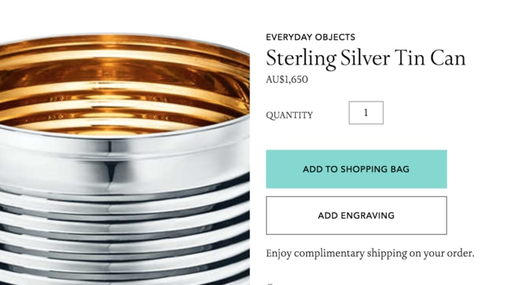Click the Quantity label
Image resolution: width=512 pixels, height=285 pixels.
290,115
